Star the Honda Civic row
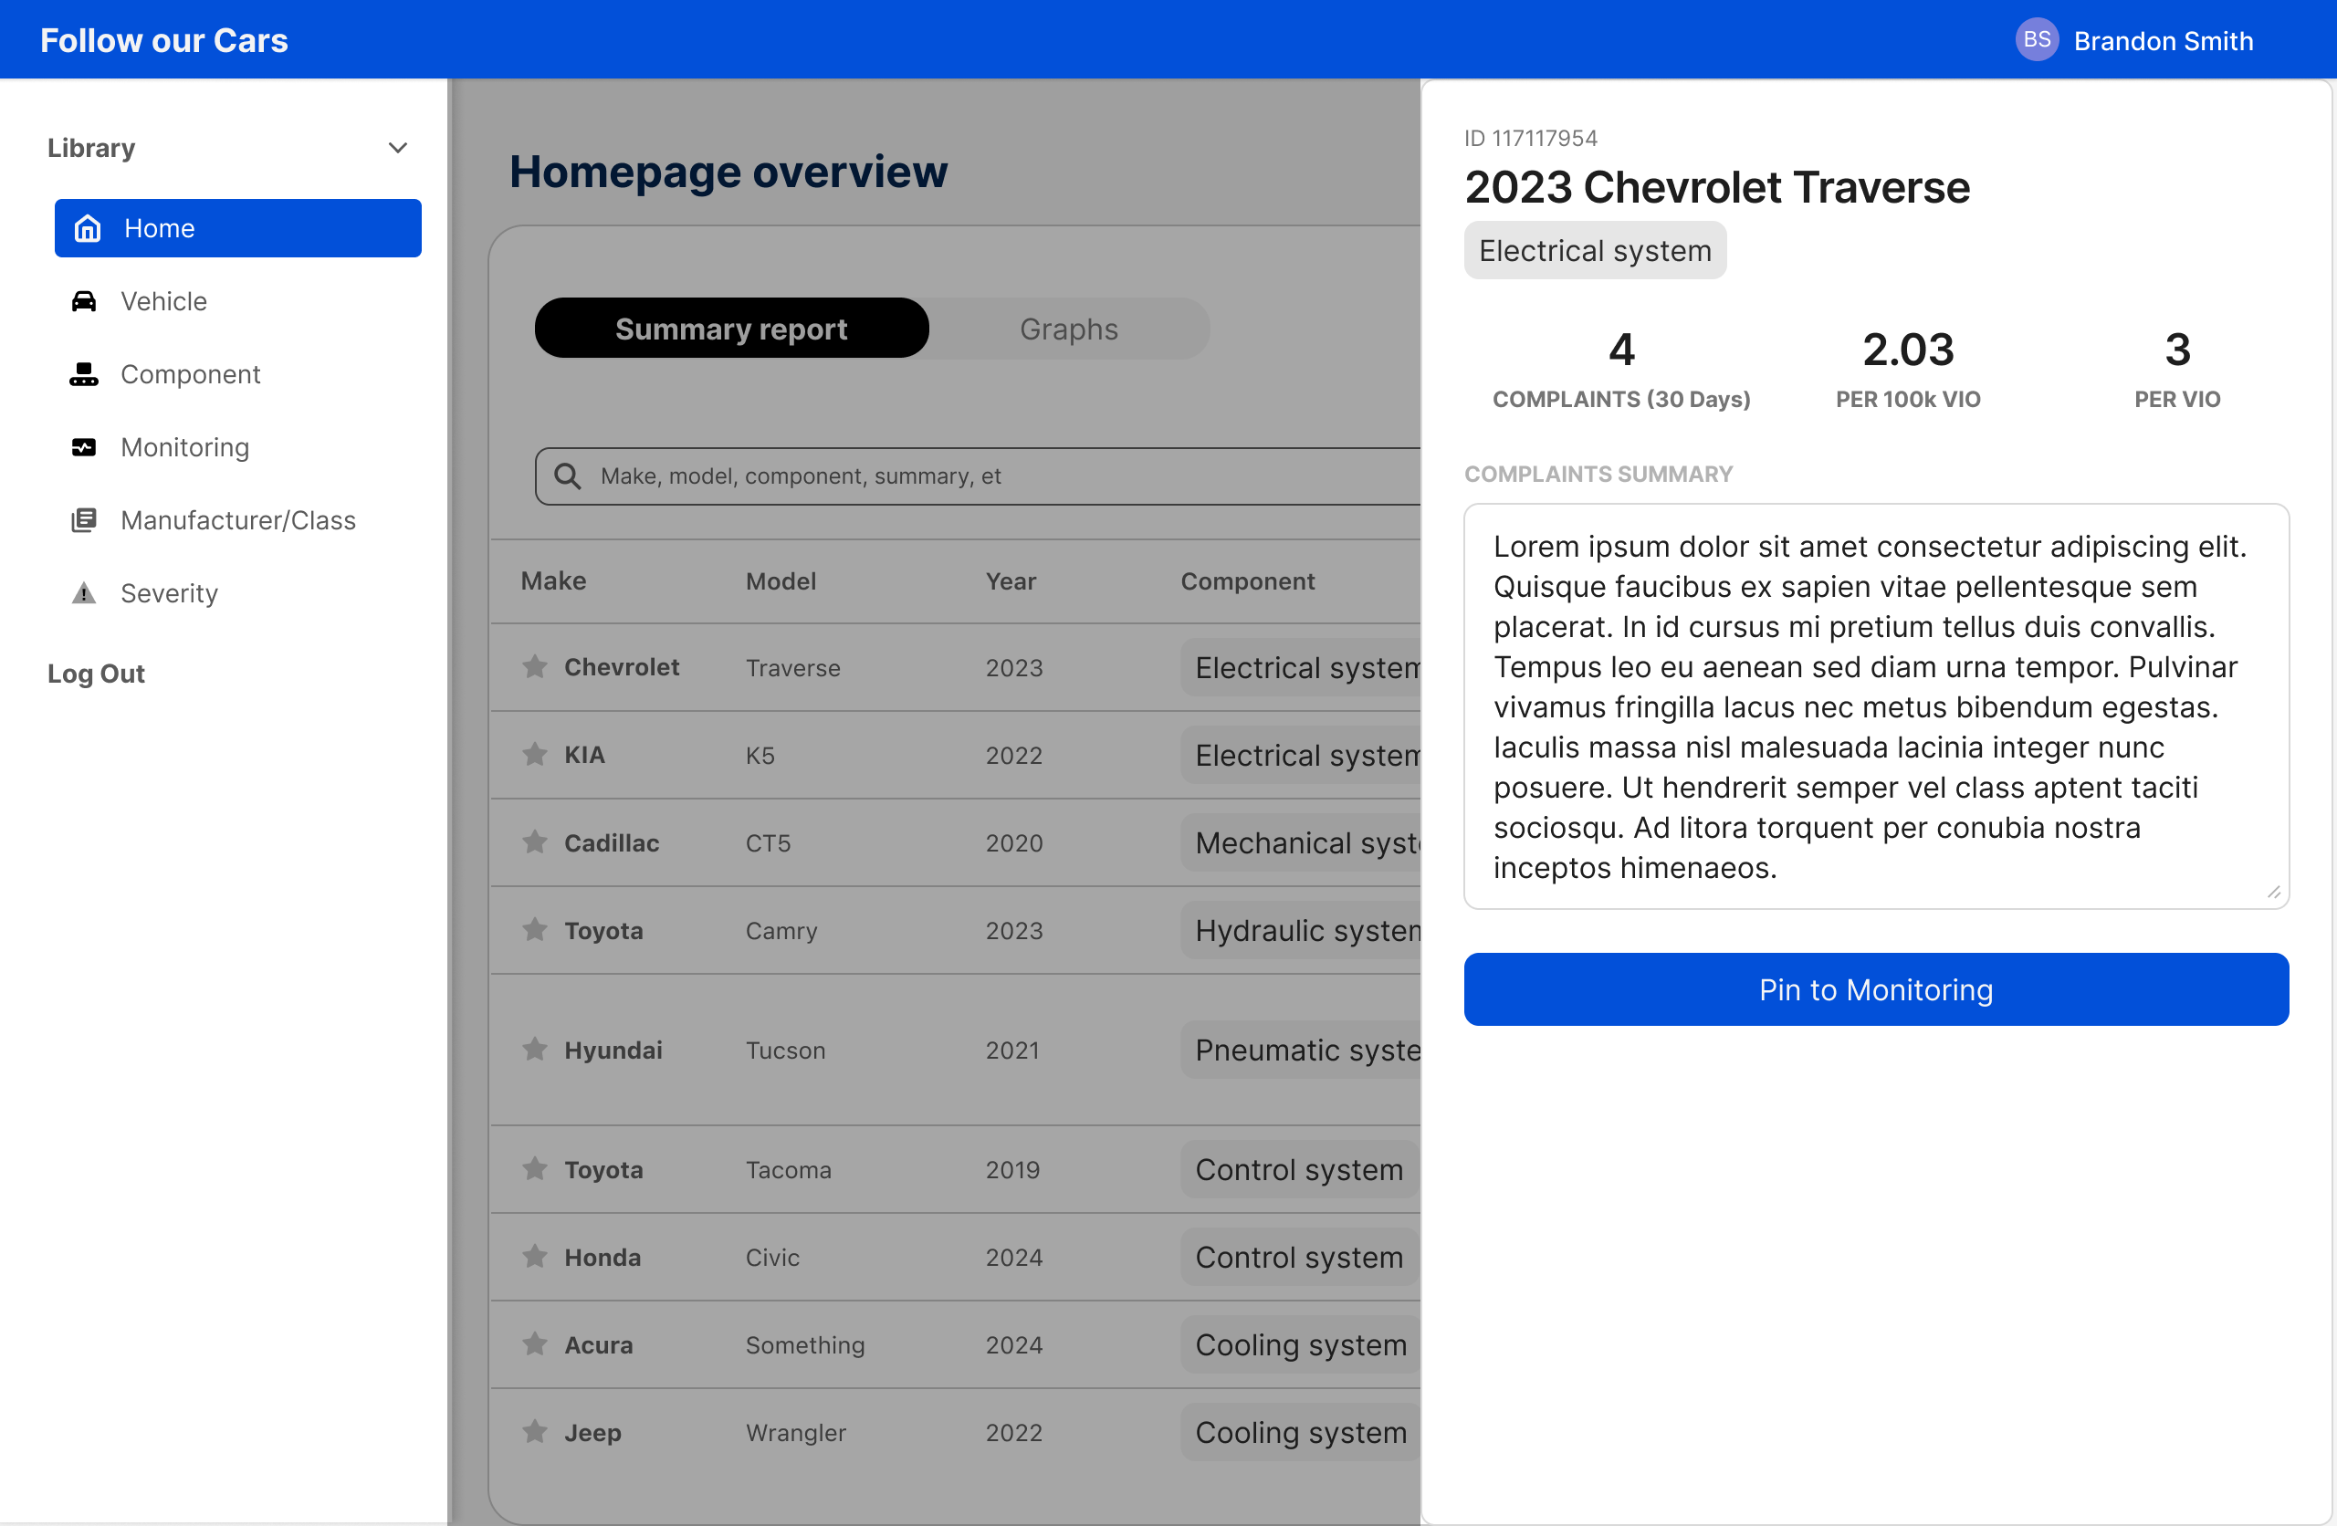Viewport: 2337px width, 1526px height. click(535, 1257)
